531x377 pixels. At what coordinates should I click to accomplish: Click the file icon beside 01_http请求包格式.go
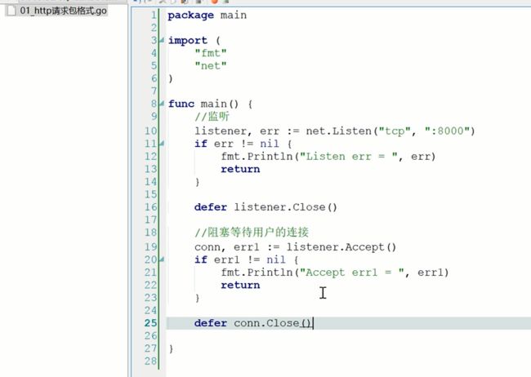coord(11,11)
